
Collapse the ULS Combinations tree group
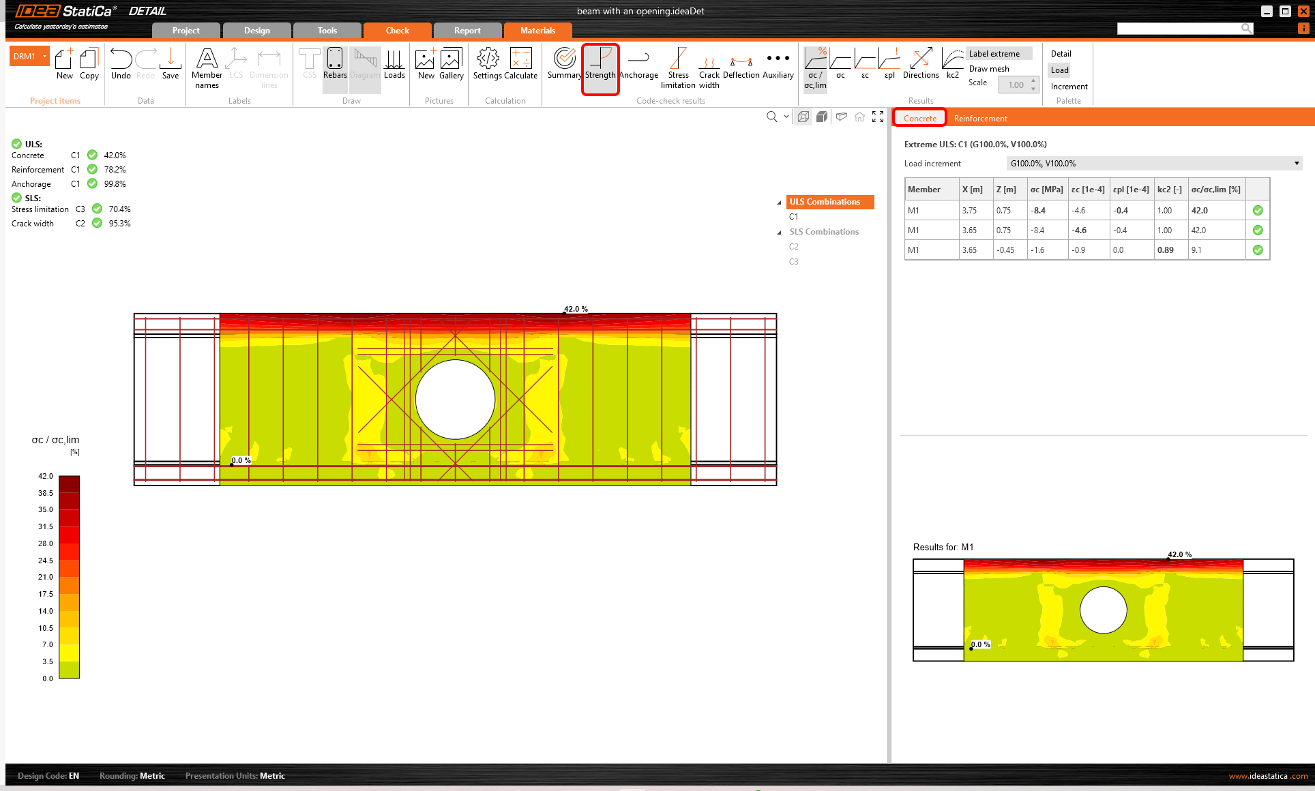tap(779, 203)
